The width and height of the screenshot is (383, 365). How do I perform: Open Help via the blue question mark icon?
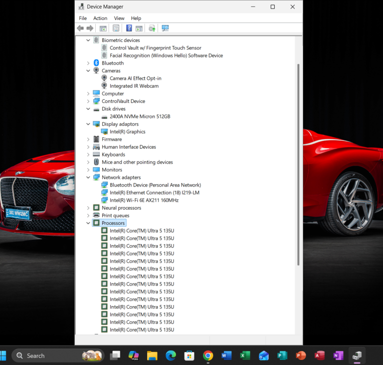[x=129, y=28]
